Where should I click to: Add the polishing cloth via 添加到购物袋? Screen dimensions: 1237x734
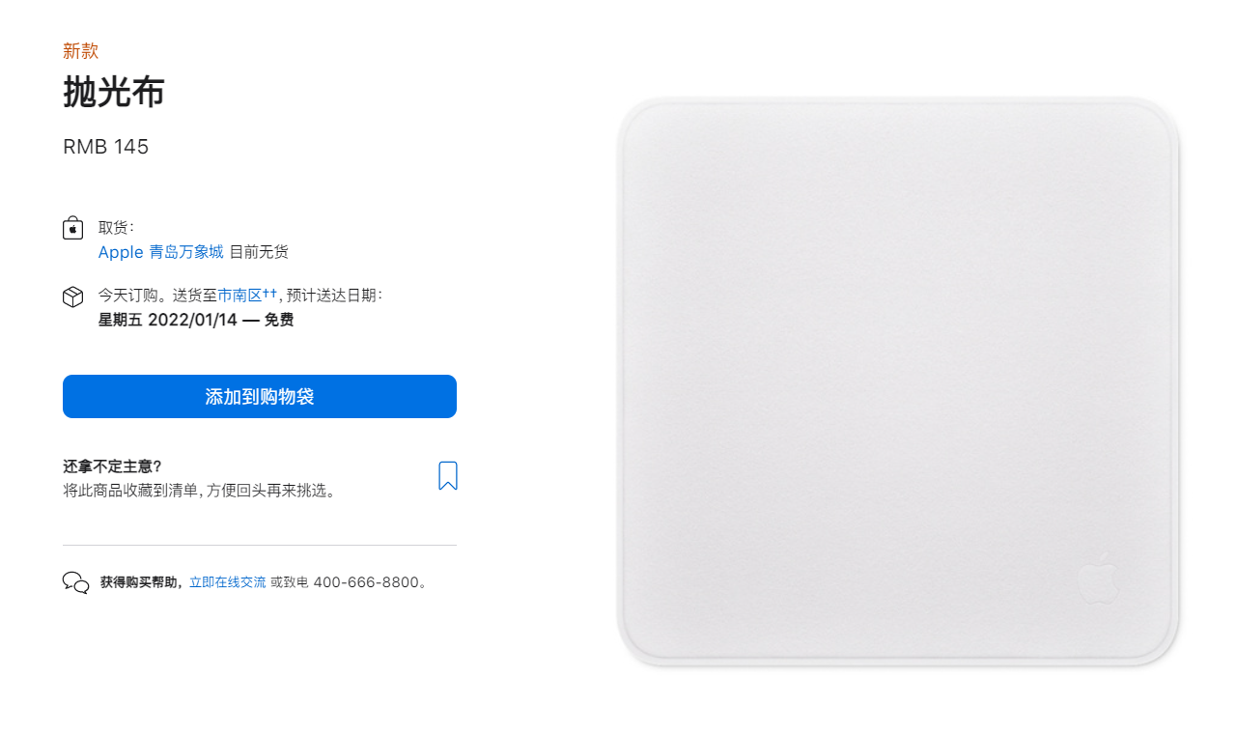[x=260, y=397]
